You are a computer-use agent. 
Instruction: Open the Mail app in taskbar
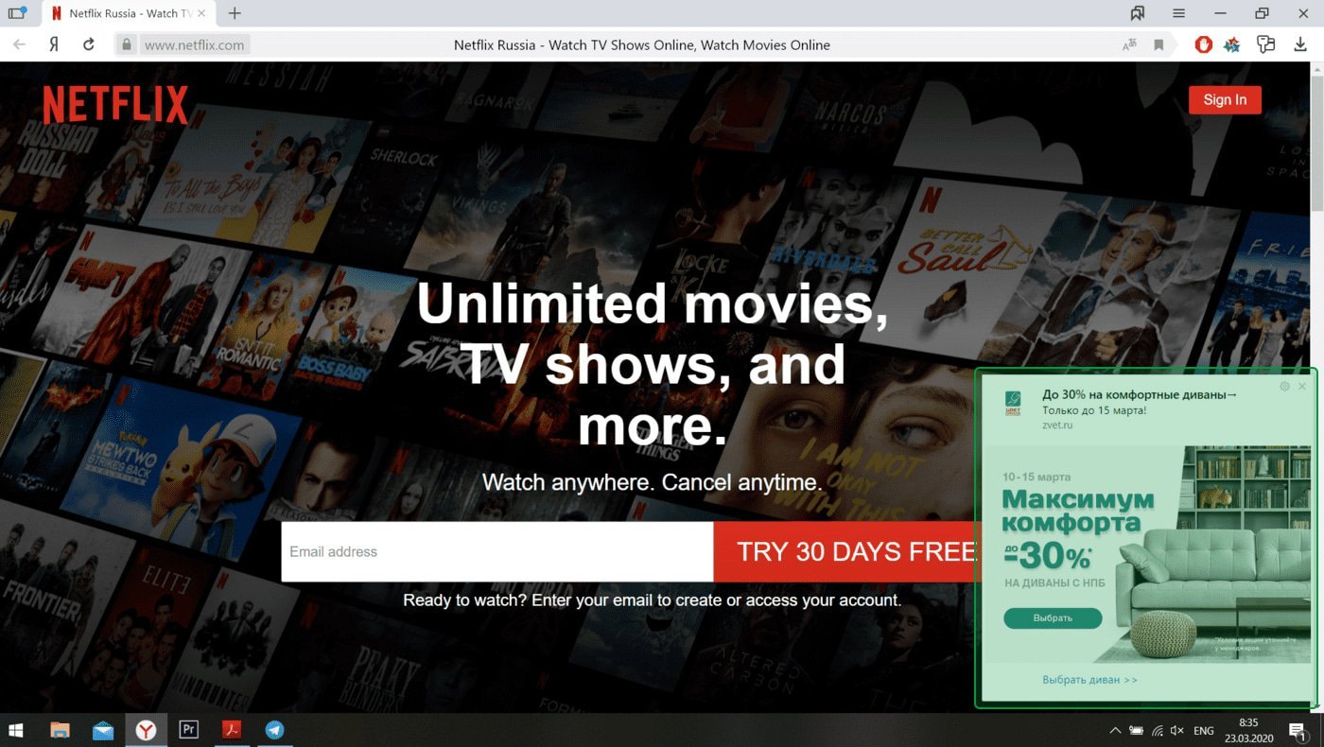103,730
